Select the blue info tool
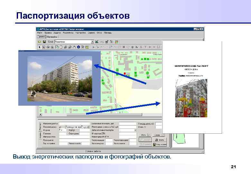The width and height of the screenshot is (251, 174). (x=79, y=47)
